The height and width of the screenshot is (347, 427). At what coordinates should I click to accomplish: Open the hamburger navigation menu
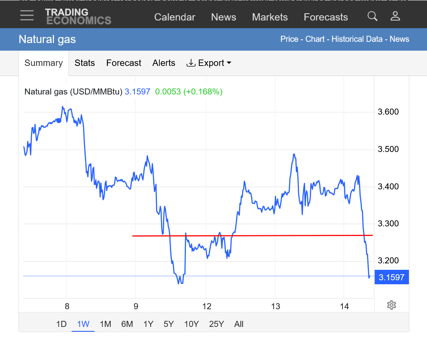pos(27,16)
